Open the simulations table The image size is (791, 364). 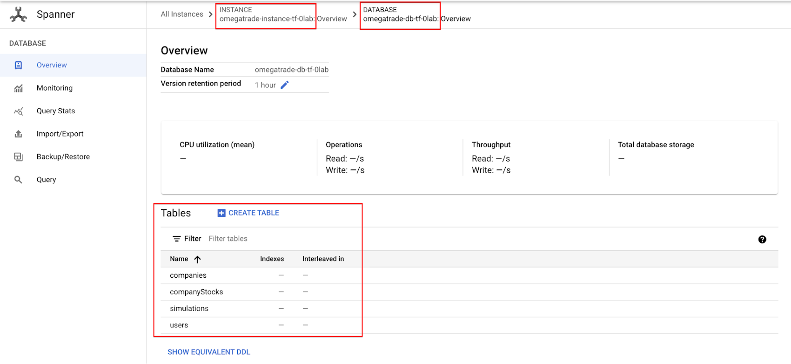[189, 309]
